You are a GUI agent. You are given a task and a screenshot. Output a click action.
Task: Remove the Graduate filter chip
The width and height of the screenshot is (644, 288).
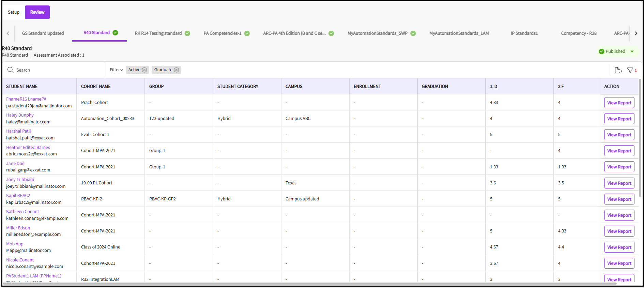(177, 70)
